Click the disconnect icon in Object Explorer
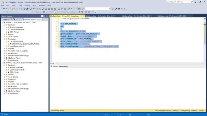The width and height of the screenshot is (207, 116). point(14,19)
